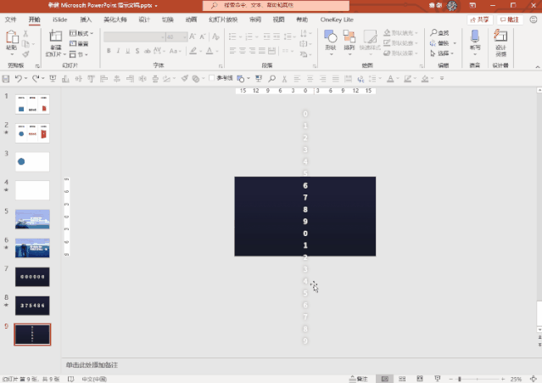Enable the Guides (参考线) checkbox

coord(211,78)
